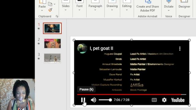
Task: Click the top-center selection handle of video
Action: [x=131, y=40]
